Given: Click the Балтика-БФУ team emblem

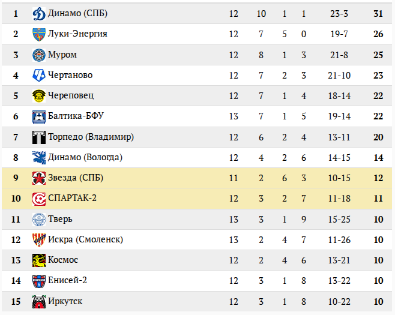Looking at the screenshot, I should point(39,116).
